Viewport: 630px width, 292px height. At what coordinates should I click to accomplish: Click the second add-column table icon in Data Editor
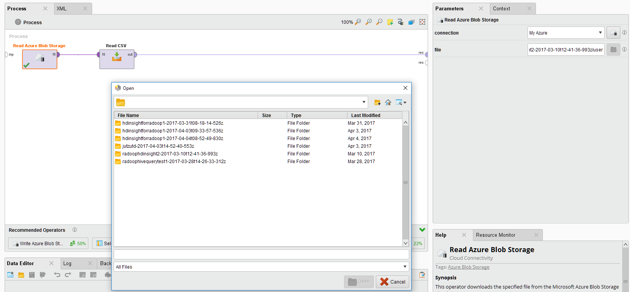pyautogui.click(x=93, y=275)
